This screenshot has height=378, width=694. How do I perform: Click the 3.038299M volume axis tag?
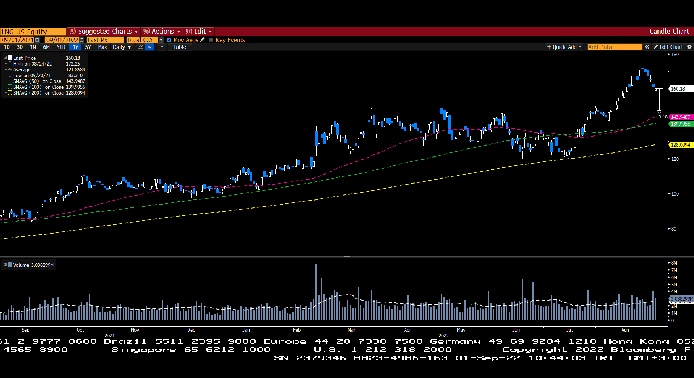[x=681, y=299]
